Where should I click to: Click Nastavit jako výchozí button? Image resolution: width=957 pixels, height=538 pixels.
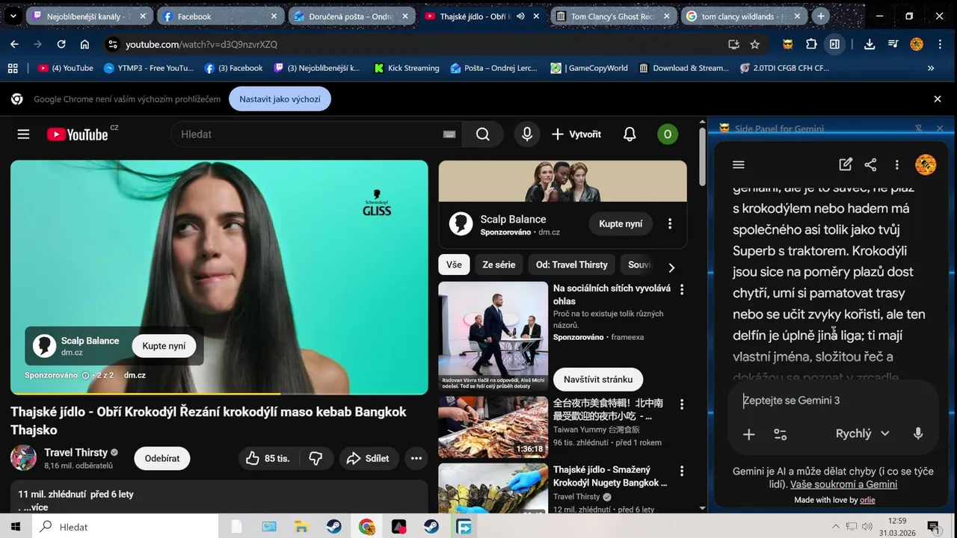280,99
